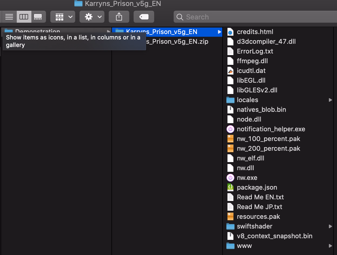Image resolution: width=337 pixels, height=255 pixels.
Task: Select ffmpeg.dll file name
Action: (x=252, y=61)
